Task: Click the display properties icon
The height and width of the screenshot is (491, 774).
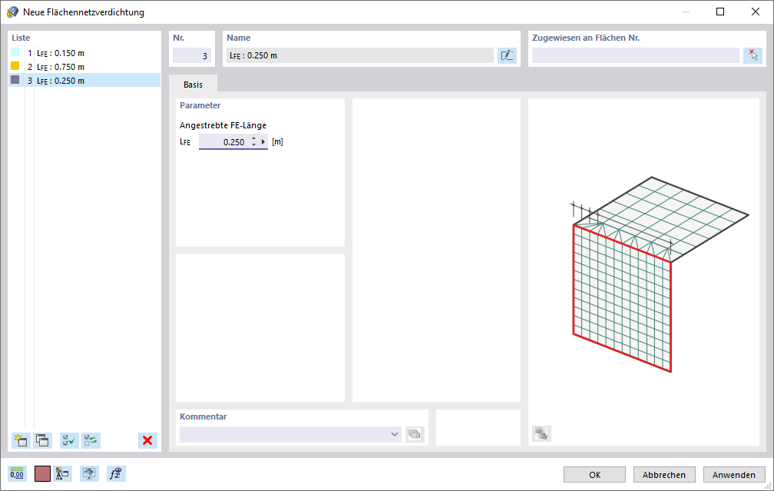Action: pyautogui.click(x=63, y=473)
